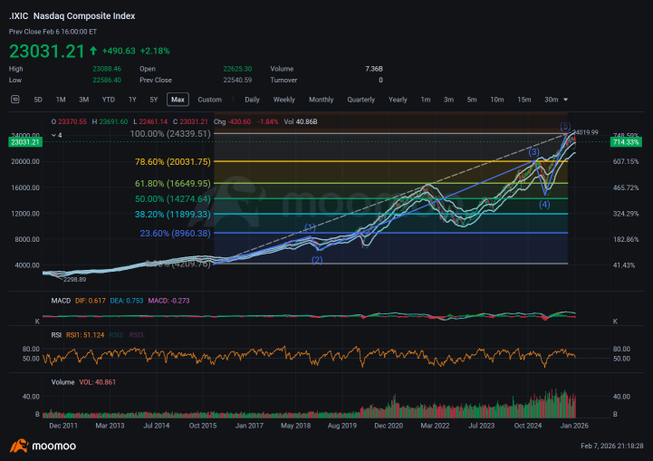
Task: Click the wave (5) label on chart
Action: pyautogui.click(x=565, y=126)
